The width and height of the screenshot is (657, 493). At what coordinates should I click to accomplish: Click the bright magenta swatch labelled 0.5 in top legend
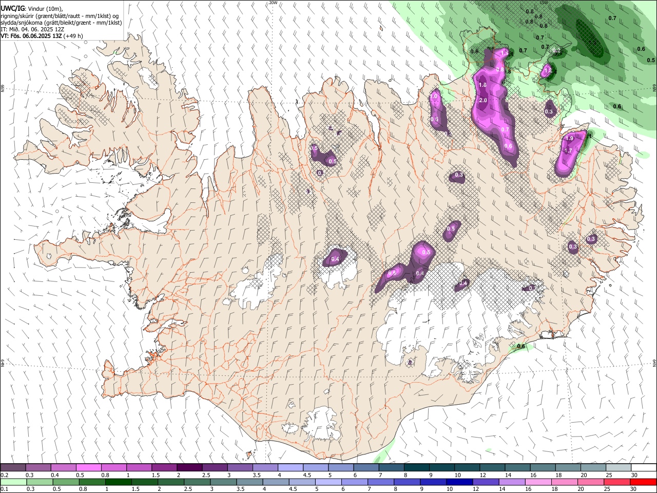88,468
